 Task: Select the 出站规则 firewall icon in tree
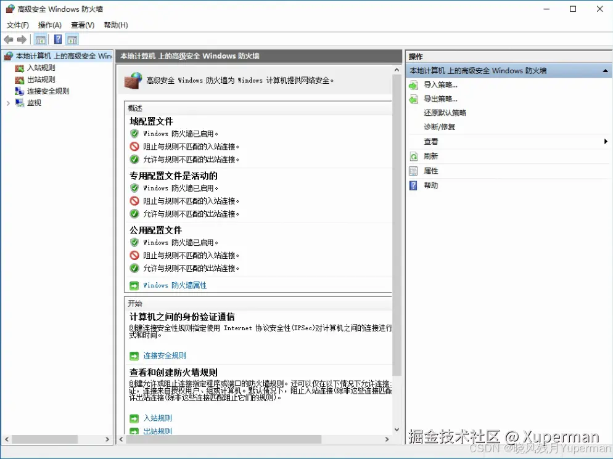point(19,80)
